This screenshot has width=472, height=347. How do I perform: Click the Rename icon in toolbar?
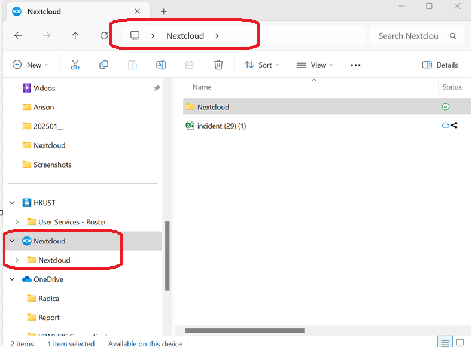point(161,65)
